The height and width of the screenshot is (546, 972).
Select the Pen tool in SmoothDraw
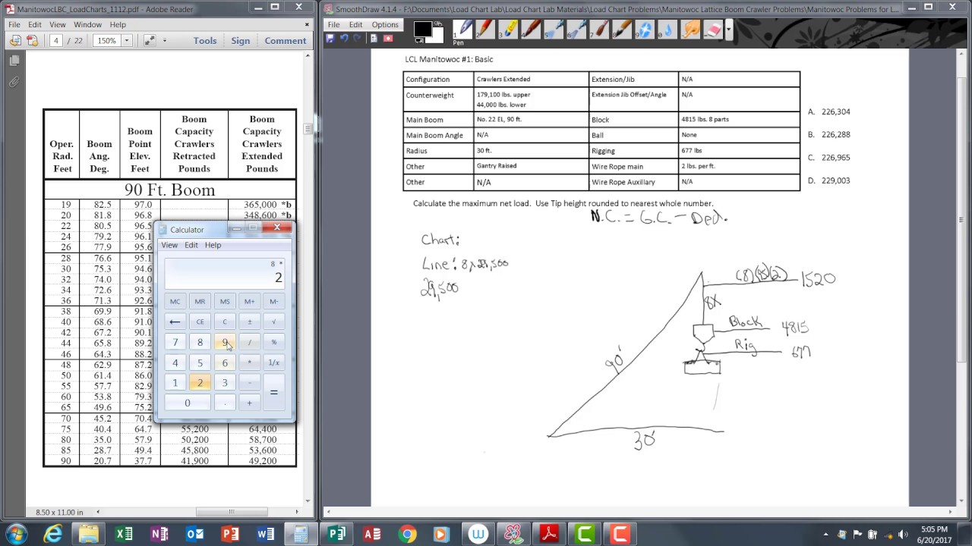(463, 30)
